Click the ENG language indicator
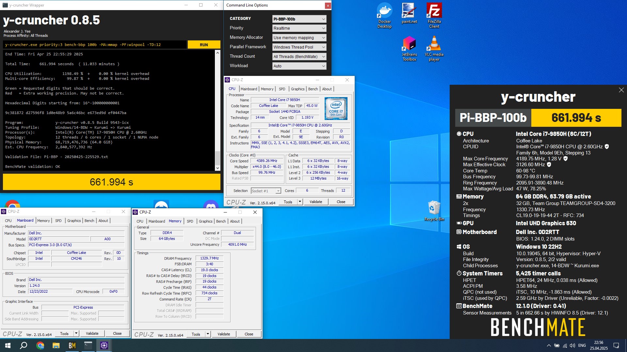Image resolution: width=627 pixels, height=352 pixels. click(582, 345)
